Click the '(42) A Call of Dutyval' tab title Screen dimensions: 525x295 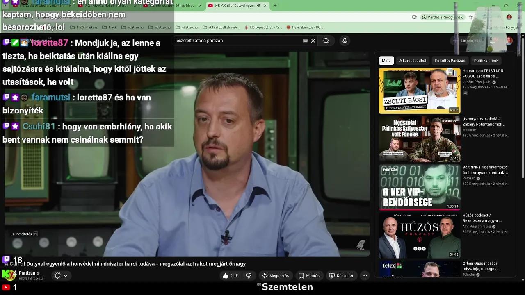click(x=234, y=5)
